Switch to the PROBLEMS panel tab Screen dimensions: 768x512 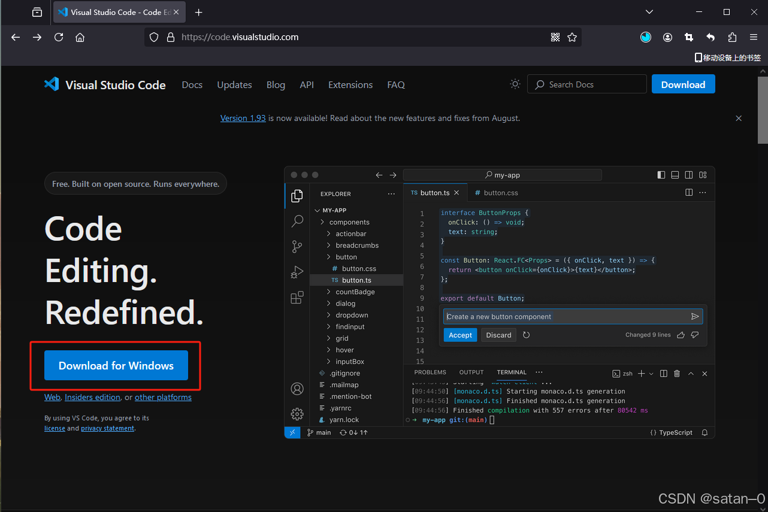point(430,372)
